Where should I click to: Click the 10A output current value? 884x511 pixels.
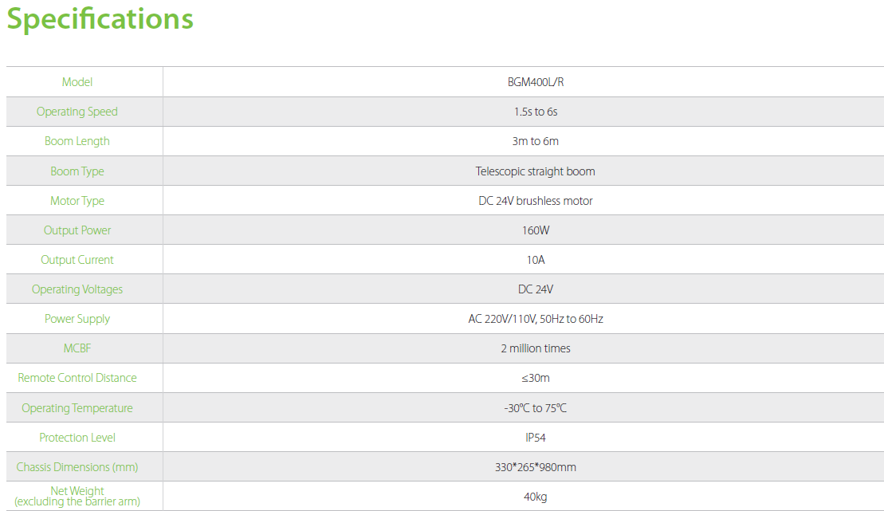(x=535, y=260)
